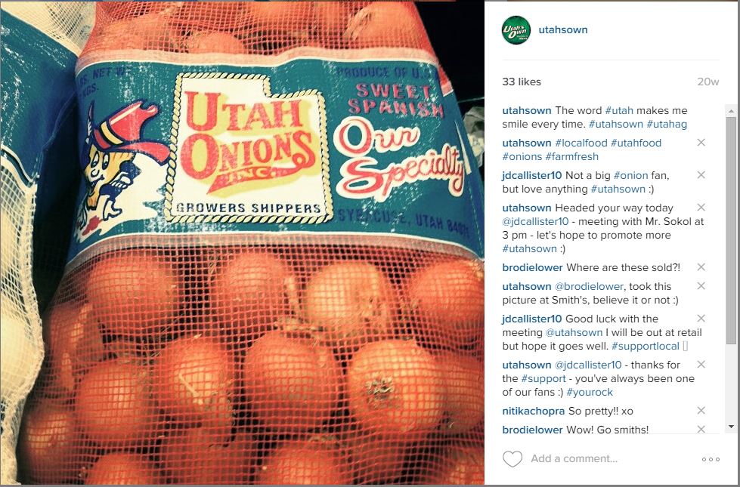
Task: Click the comments scroll down arrow
Action: pyautogui.click(x=731, y=427)
